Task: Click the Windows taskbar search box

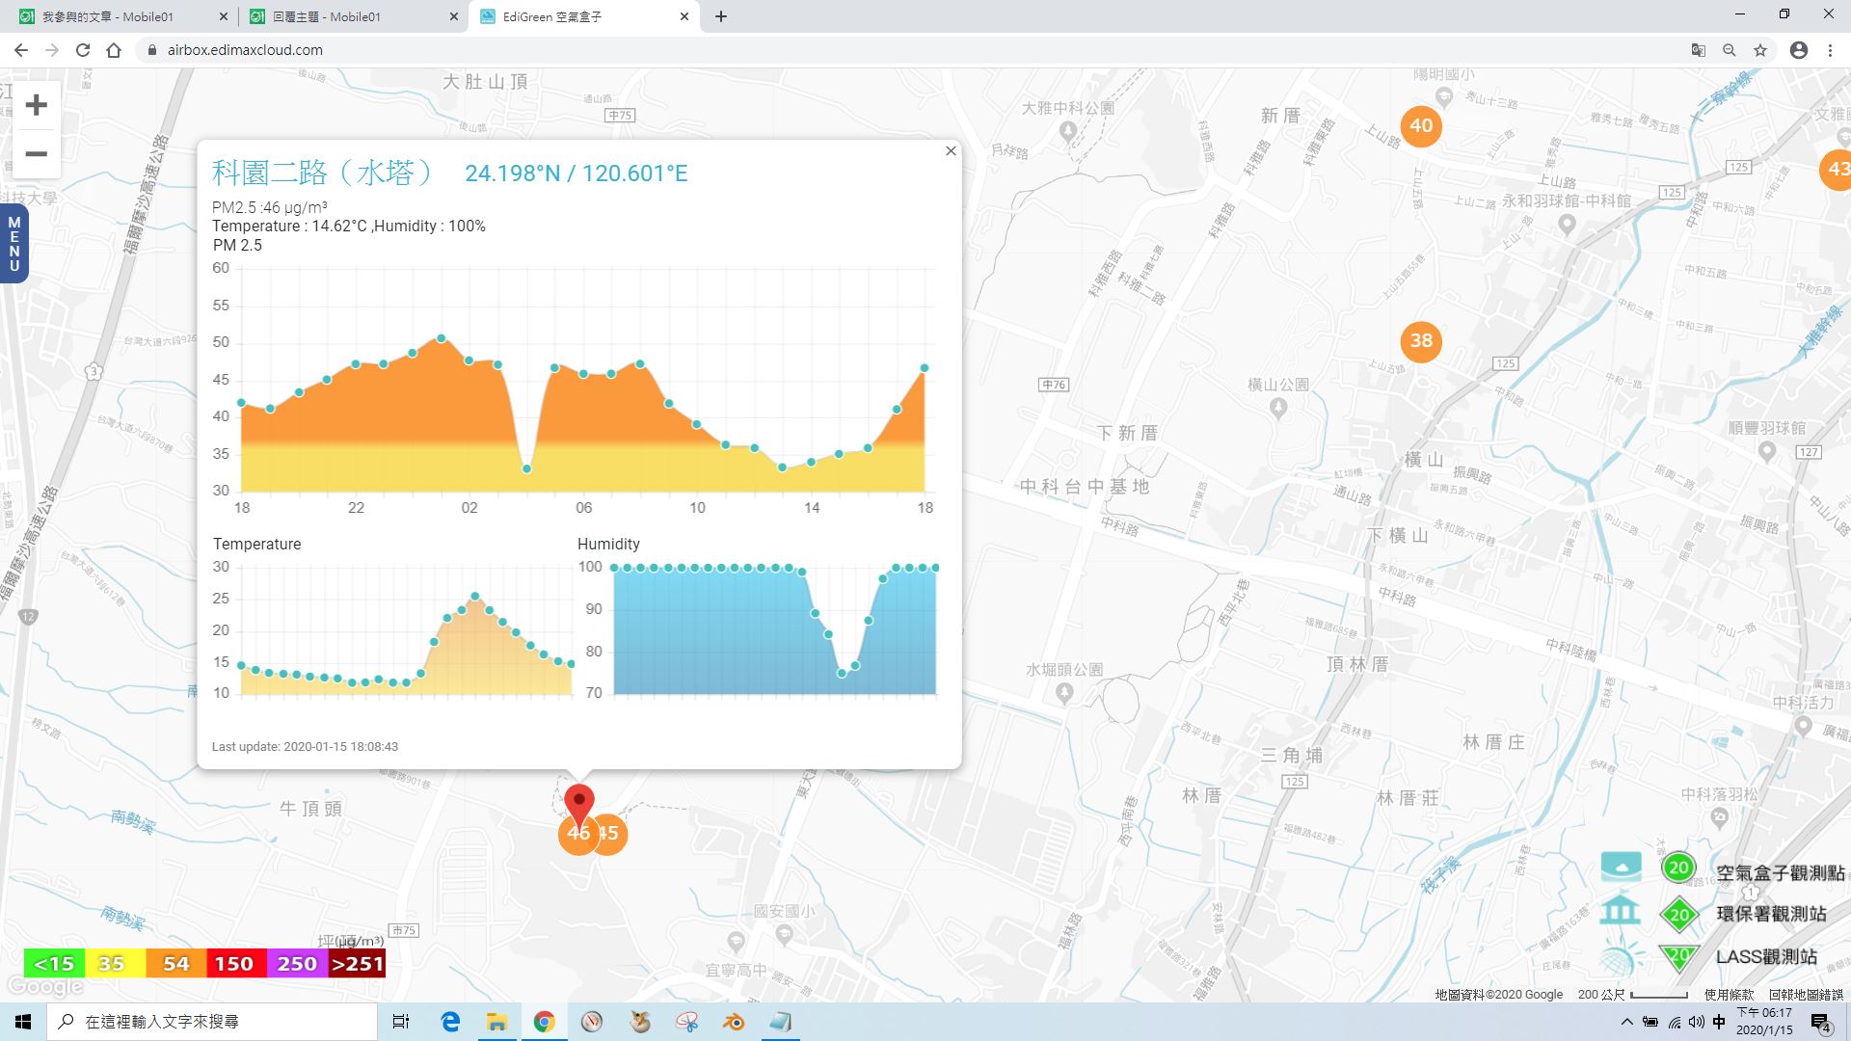Action: [x=212, y=1022]
